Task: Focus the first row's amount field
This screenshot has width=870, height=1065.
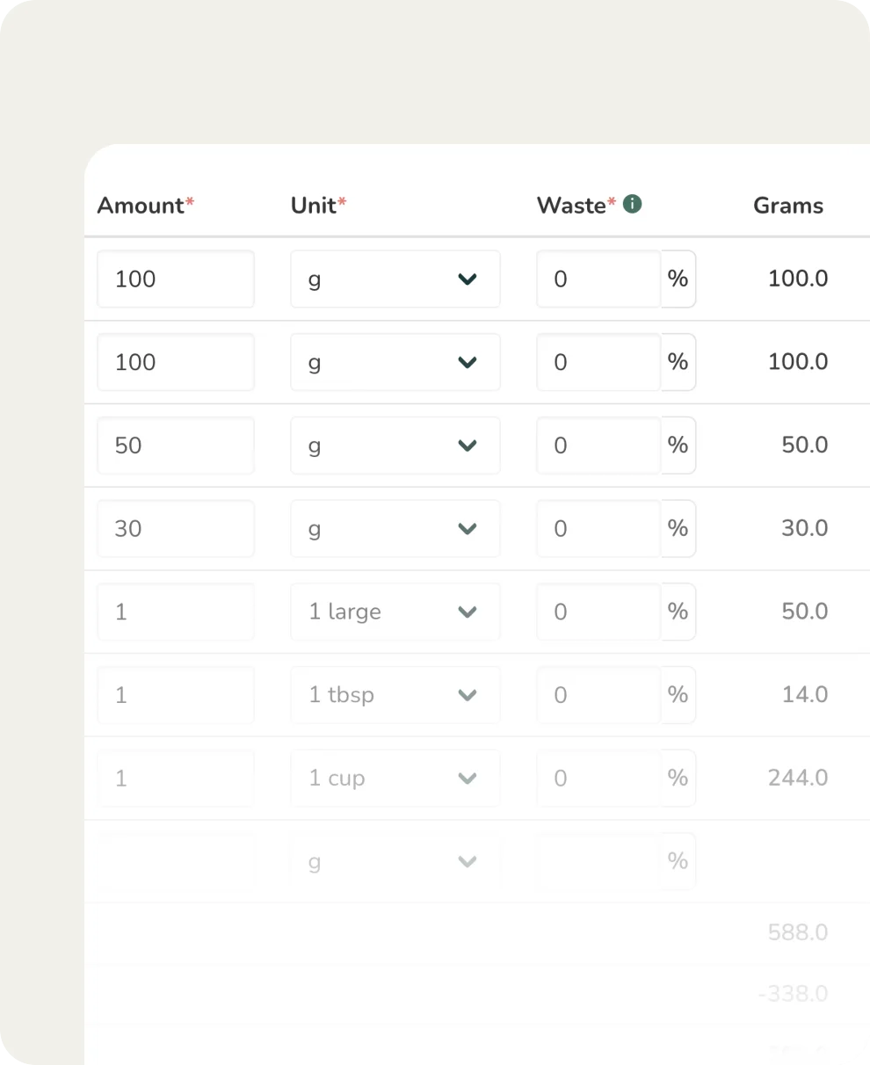Action: tap(176, 279)
